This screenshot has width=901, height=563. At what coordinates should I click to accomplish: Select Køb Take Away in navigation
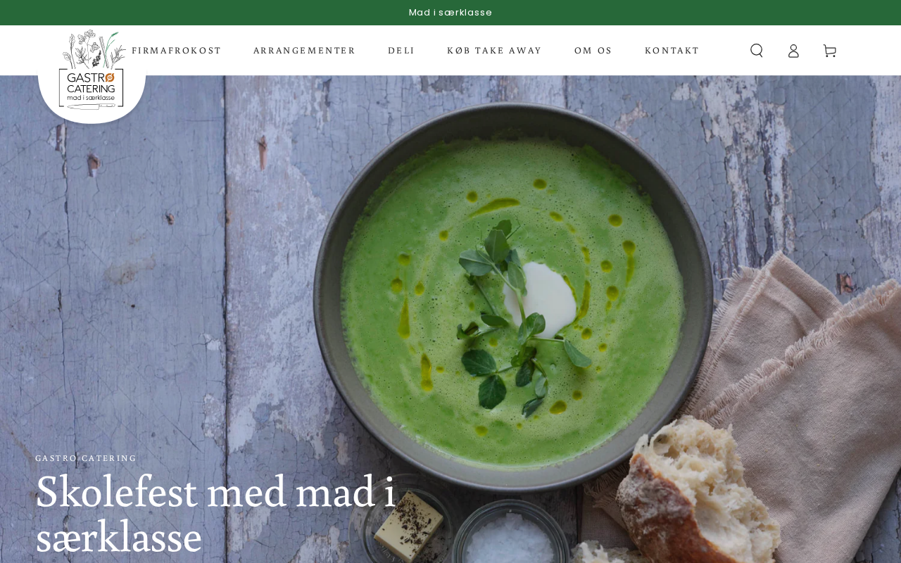495,51
